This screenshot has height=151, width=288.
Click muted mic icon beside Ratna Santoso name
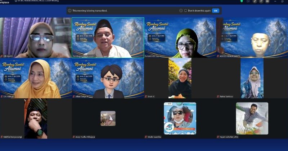218,96
